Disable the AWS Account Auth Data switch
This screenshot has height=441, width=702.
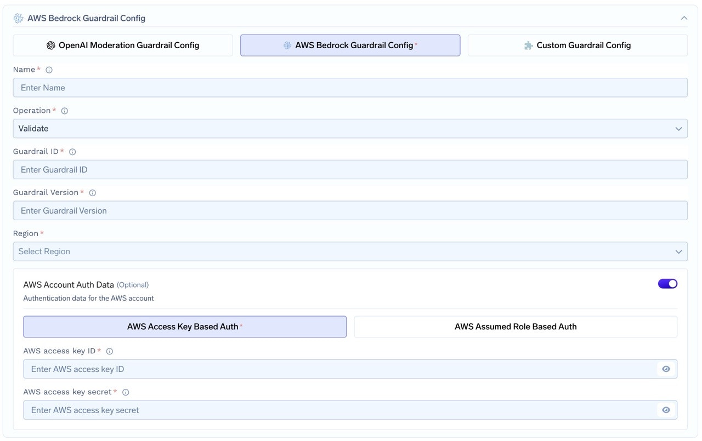[667, 284]
